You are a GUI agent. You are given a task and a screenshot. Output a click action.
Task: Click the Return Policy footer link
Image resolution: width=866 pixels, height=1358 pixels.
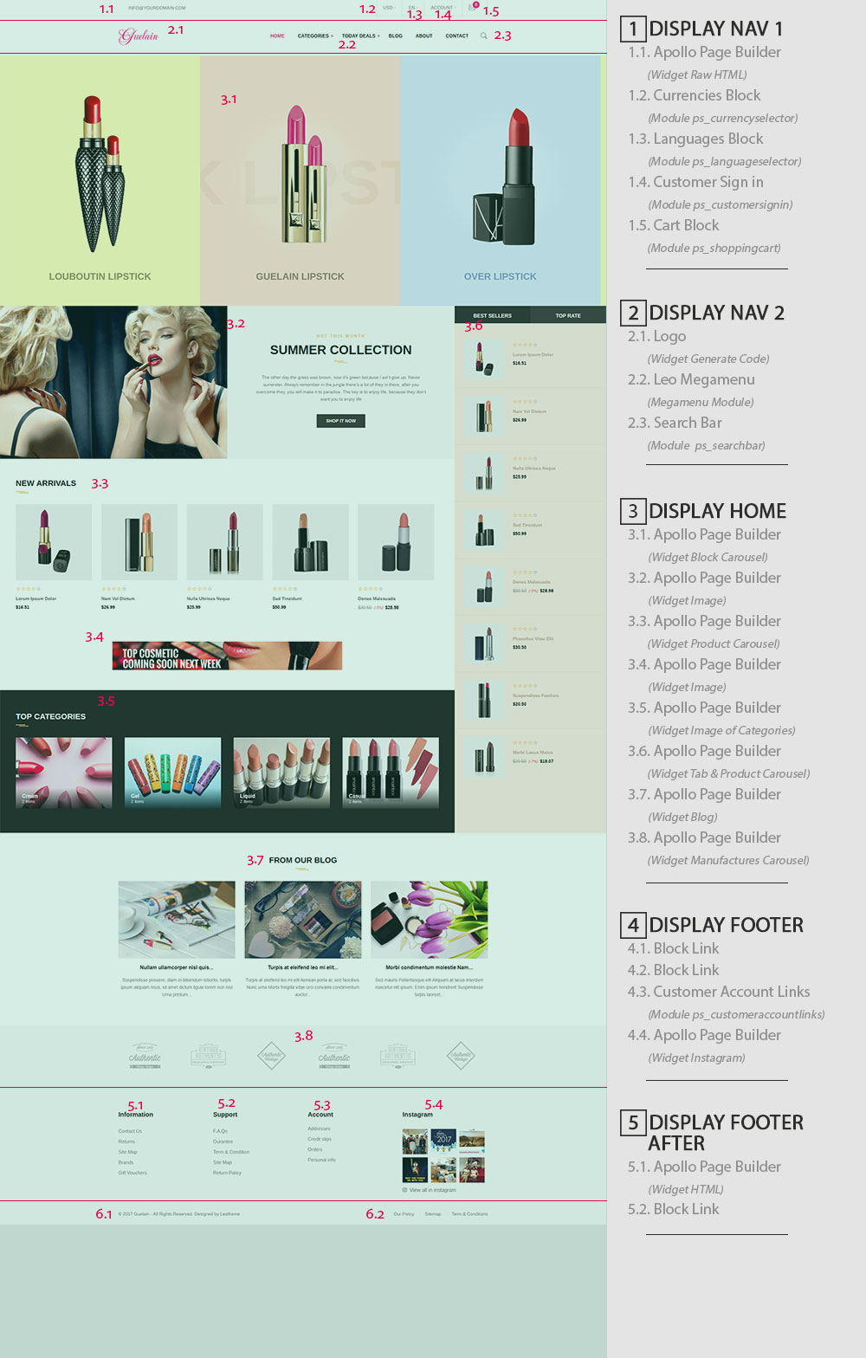pos(227,1173)
